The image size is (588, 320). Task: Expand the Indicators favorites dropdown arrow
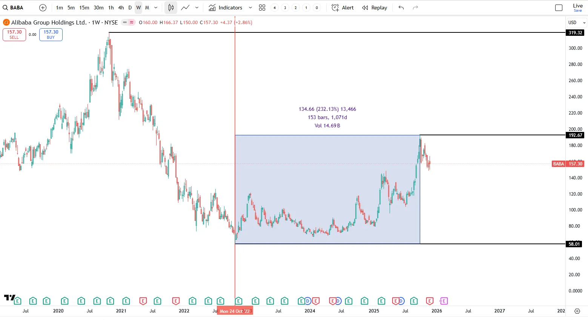click(250, 8)
